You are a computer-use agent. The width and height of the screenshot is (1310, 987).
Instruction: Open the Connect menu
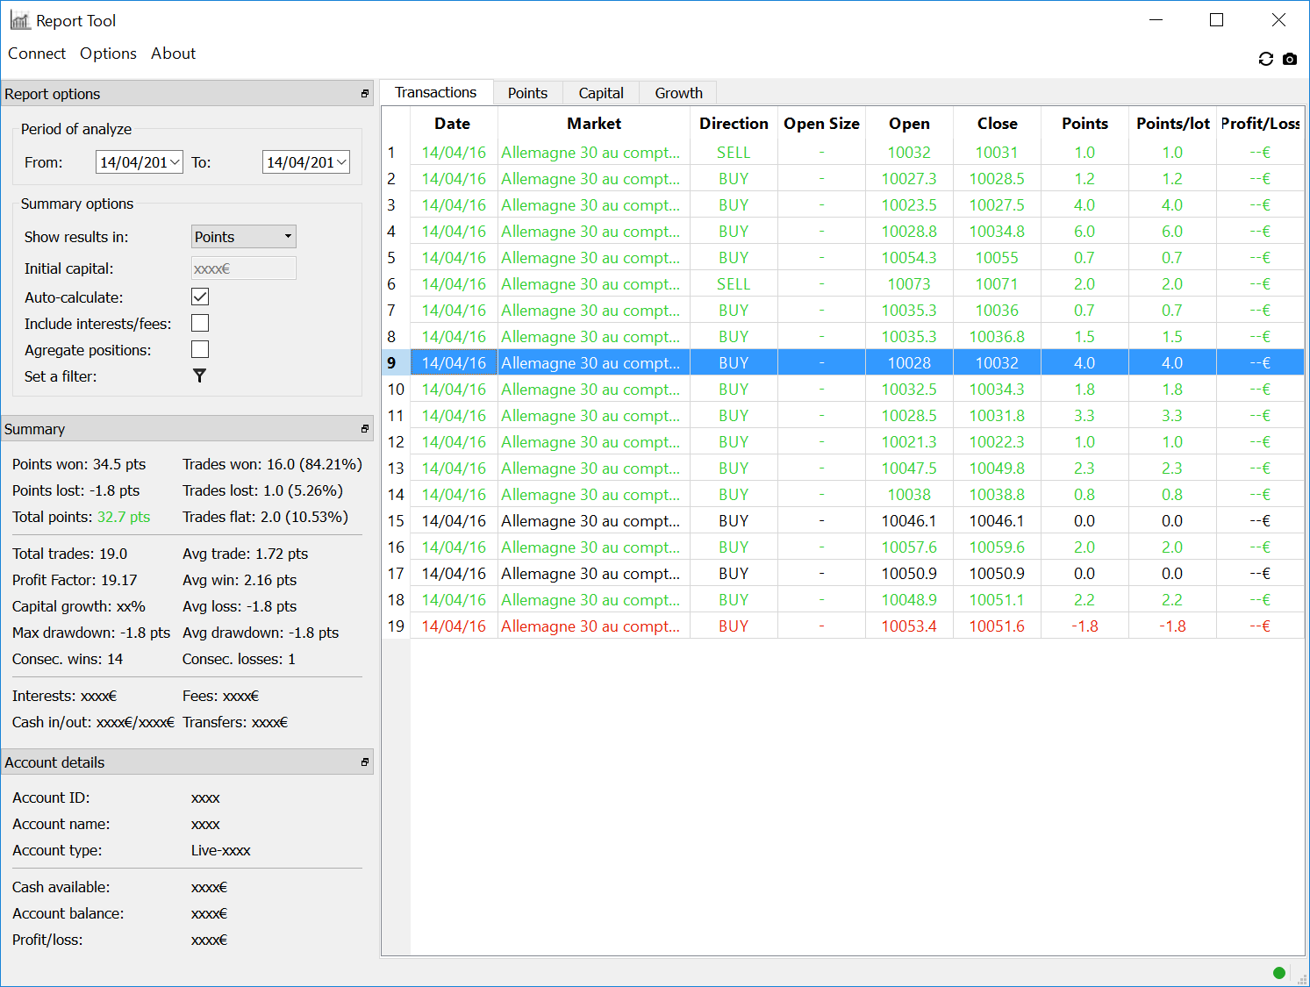click(37, 54)
